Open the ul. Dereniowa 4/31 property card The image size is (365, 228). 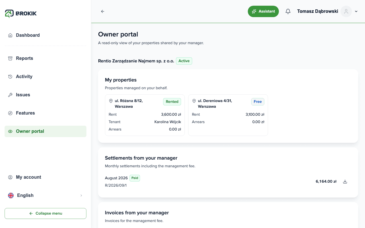tap(228, 115)
